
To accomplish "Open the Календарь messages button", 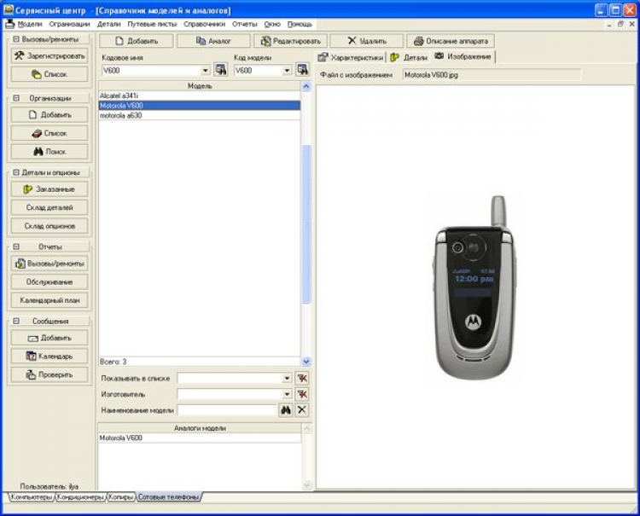I will coord(49,357).
